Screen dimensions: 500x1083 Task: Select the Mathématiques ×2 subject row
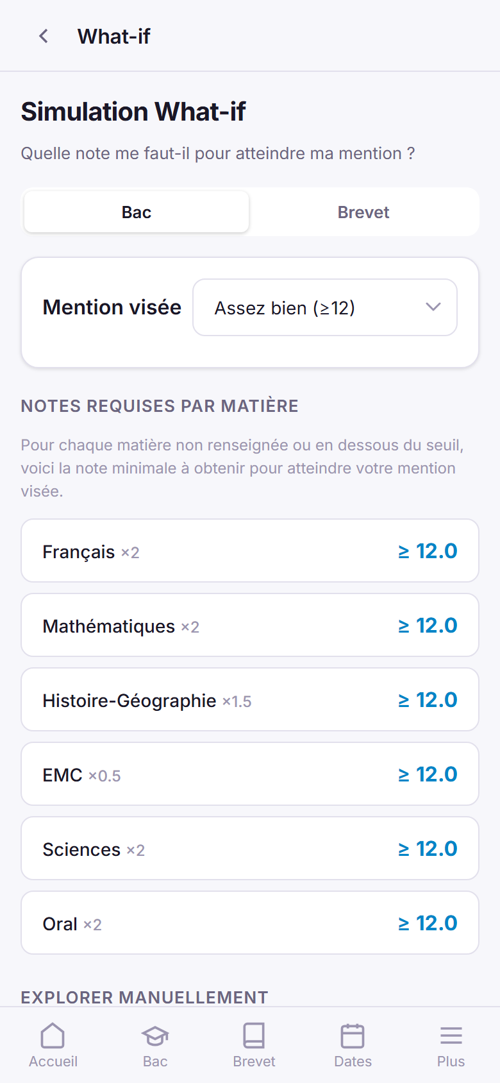tap(250, 626)
